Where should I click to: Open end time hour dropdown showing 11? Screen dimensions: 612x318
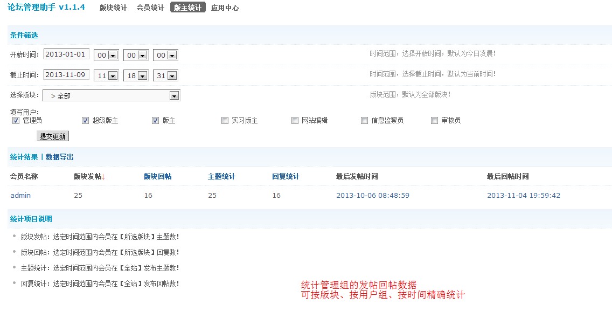(x=106, y=75)
